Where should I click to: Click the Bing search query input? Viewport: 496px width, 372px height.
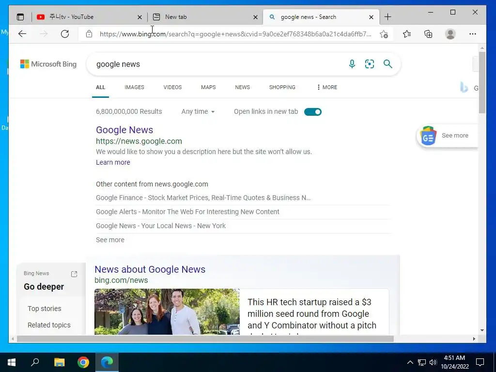[218, 64]
